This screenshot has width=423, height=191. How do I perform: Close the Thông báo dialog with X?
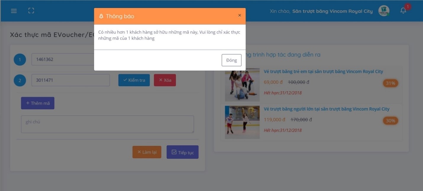click(240, 15)
